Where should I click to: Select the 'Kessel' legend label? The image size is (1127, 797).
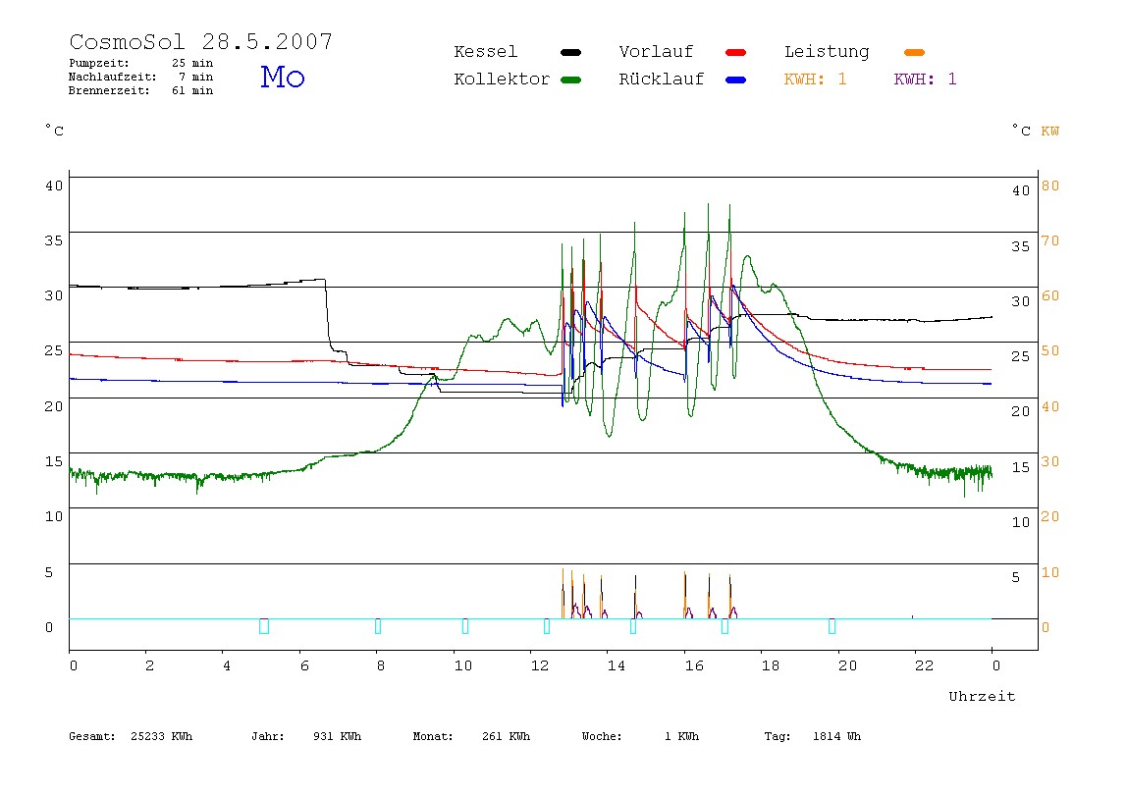click(485, 52)
